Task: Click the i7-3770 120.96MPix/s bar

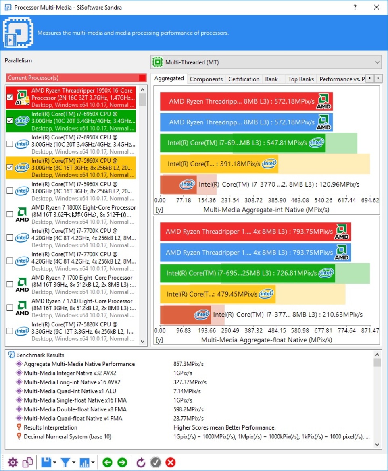Action: tap(178, 185)
